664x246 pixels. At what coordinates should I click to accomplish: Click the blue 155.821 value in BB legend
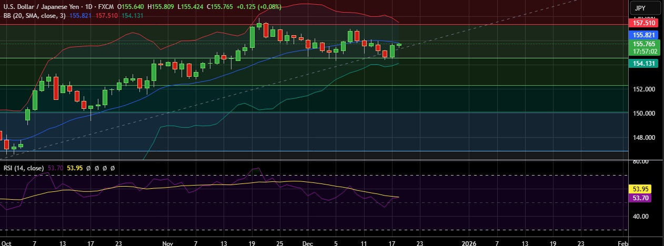point(81,16)
